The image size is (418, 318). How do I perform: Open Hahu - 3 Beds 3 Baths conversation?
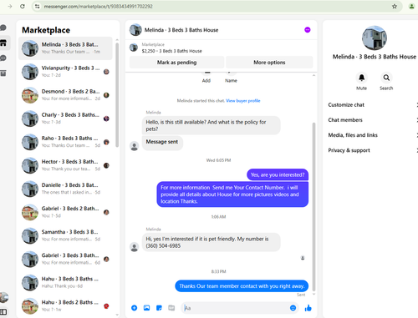[65, 282]
